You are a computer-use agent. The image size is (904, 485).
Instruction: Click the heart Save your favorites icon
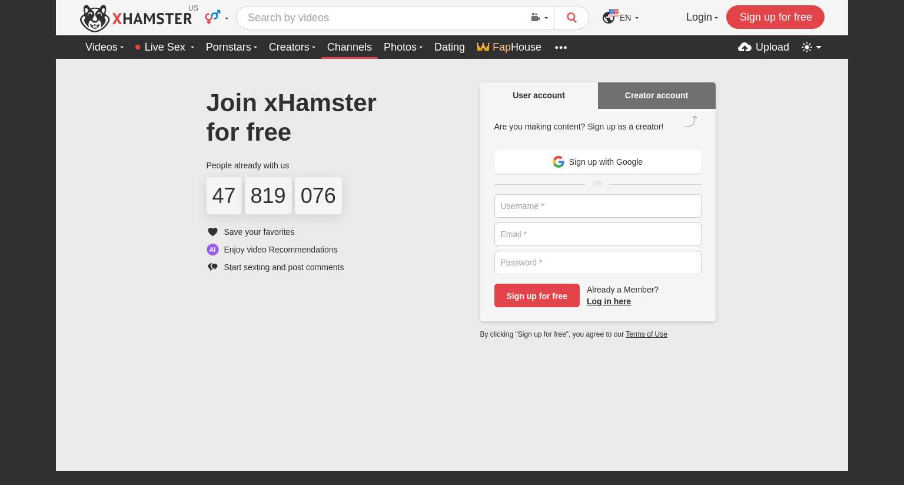pyautogui.click(x=212, y=232)
